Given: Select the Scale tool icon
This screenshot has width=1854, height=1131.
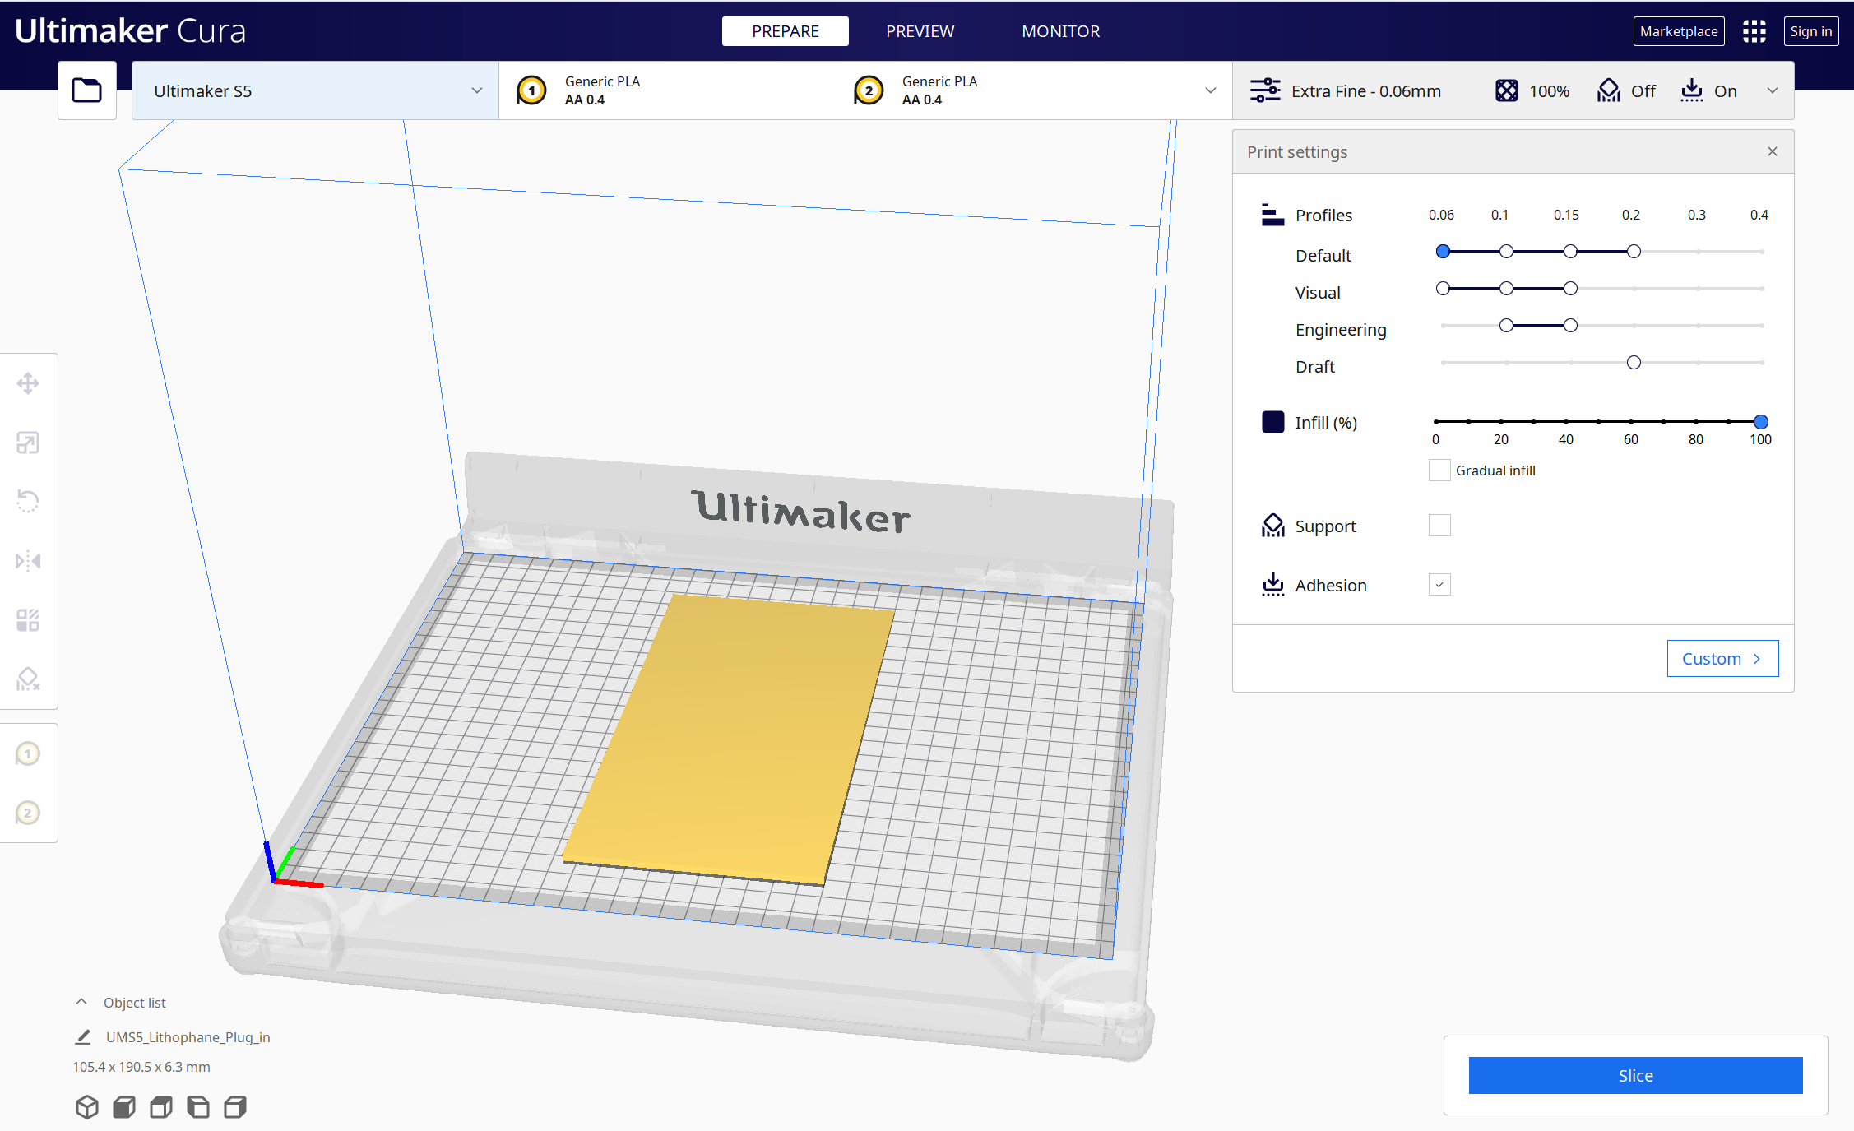Looking at the screenshot, I should (x=28, y=443).
